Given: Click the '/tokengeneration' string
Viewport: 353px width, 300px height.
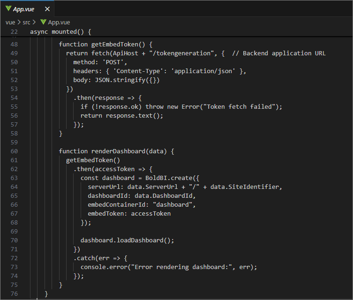Looking at the screenshot, I should point(181,53).
